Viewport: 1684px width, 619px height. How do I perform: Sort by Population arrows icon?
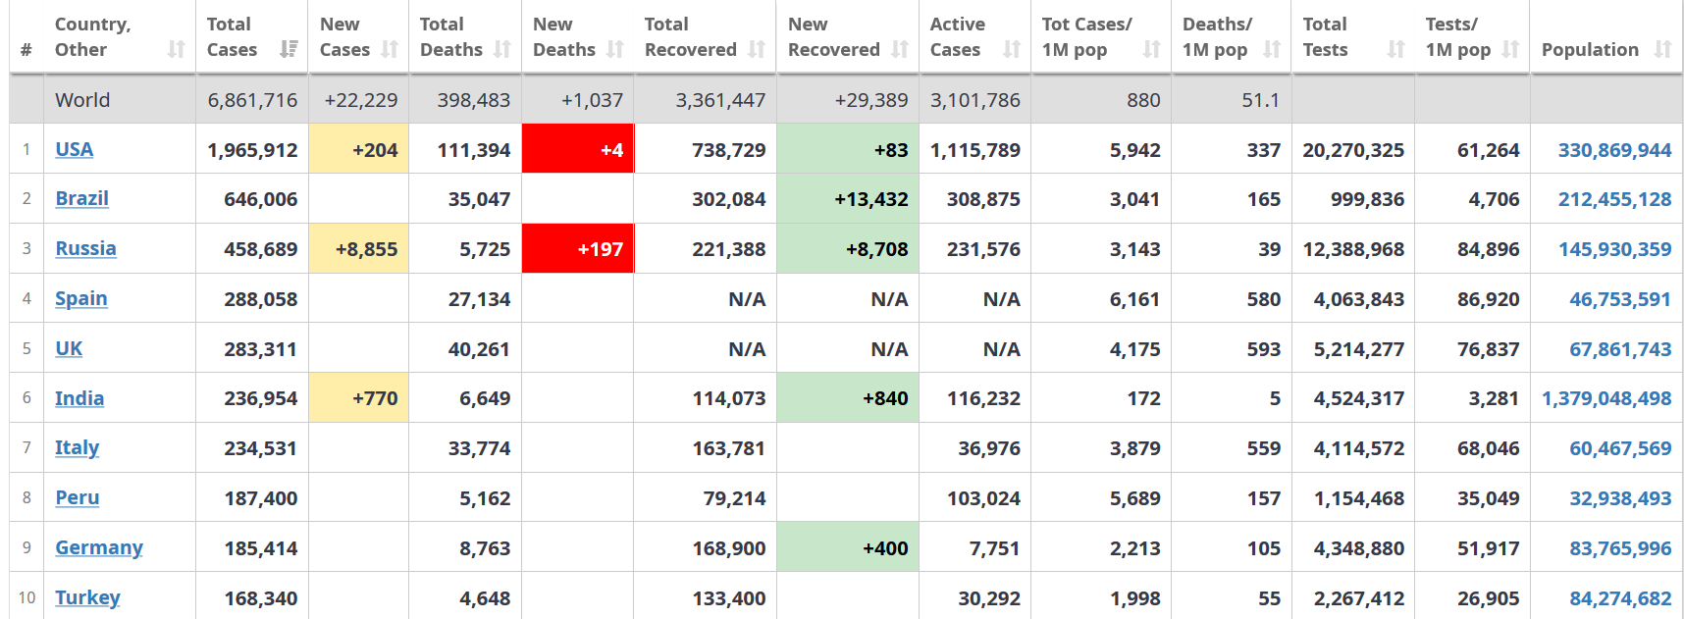click(x=1662, y=49)
